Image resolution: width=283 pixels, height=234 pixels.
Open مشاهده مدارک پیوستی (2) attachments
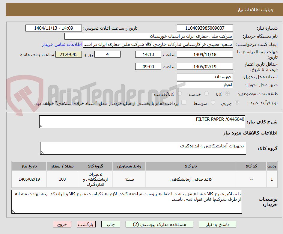[159, 224]
